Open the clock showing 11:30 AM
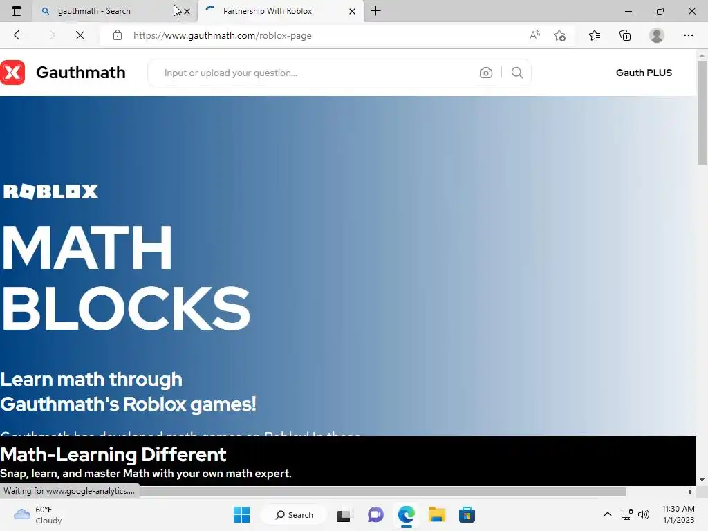 (x=678, y=514)
